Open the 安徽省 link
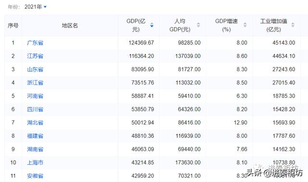Image resolution: width=308 pixels, height=182 pixels. click(x=35, y=176)
